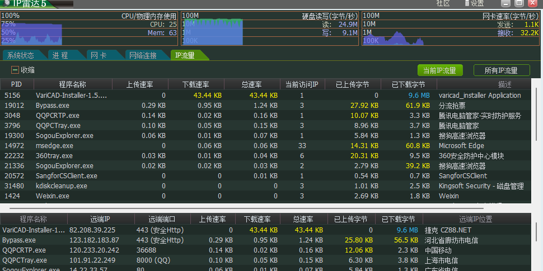Screen dimensions: 543x271
Task: Sort by PID column header
Action: point(17,84)
